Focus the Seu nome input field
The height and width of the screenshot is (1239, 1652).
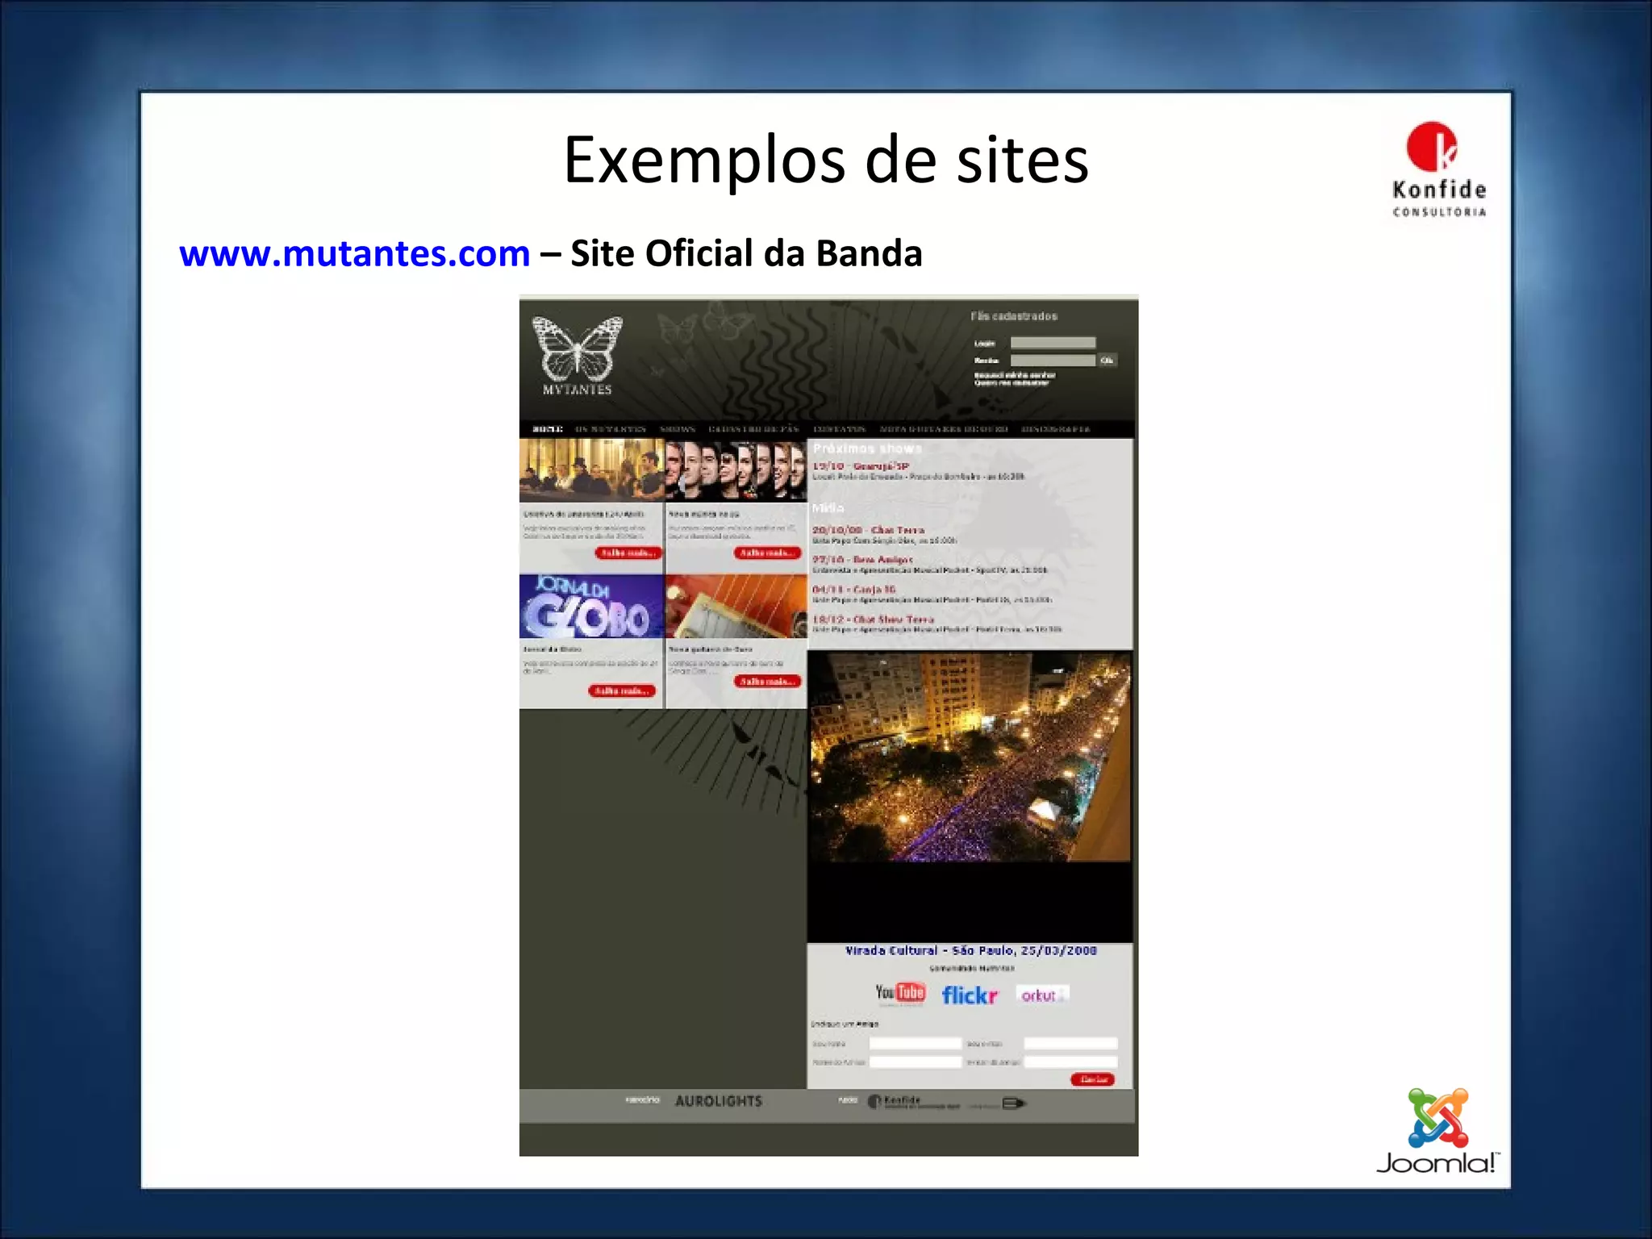click(x=916, y=1044)
